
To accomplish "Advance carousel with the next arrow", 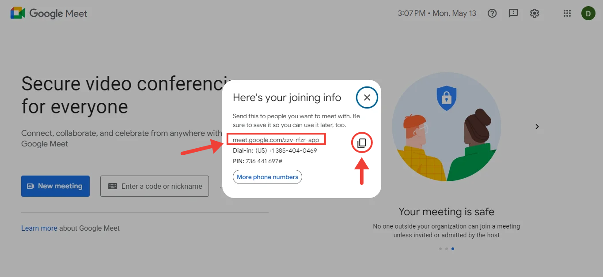I will pos(537,127).
